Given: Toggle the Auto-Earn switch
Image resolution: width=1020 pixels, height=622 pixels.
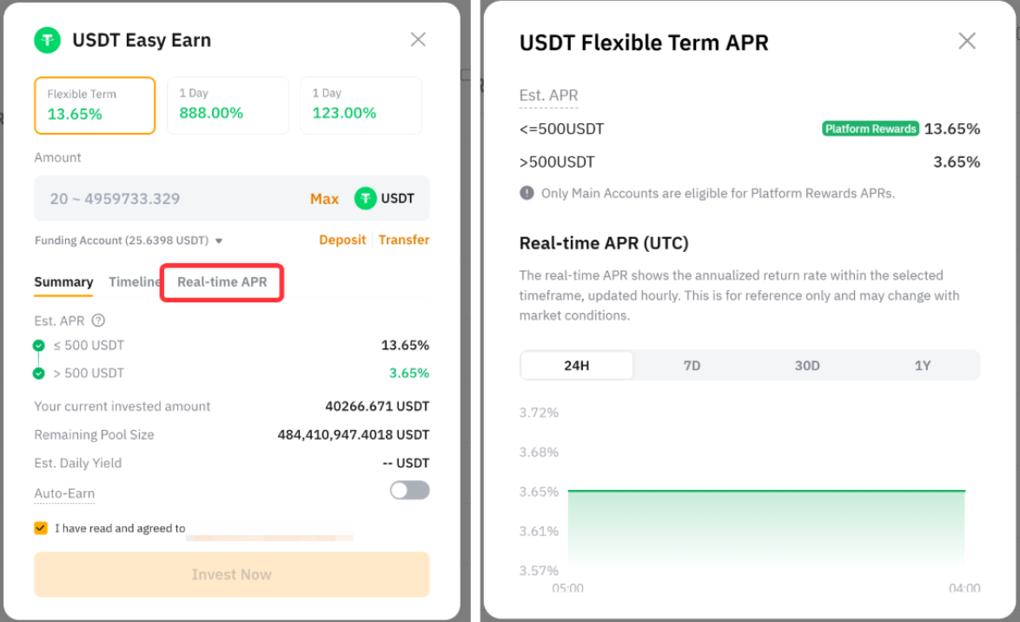Looking at the screenshot, I should 409,491.
